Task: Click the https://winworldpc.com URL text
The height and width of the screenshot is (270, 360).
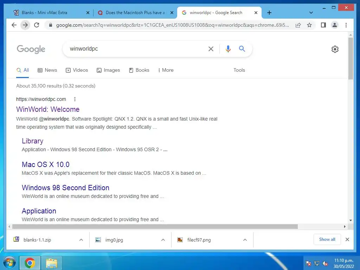Action: coord(41,99)
